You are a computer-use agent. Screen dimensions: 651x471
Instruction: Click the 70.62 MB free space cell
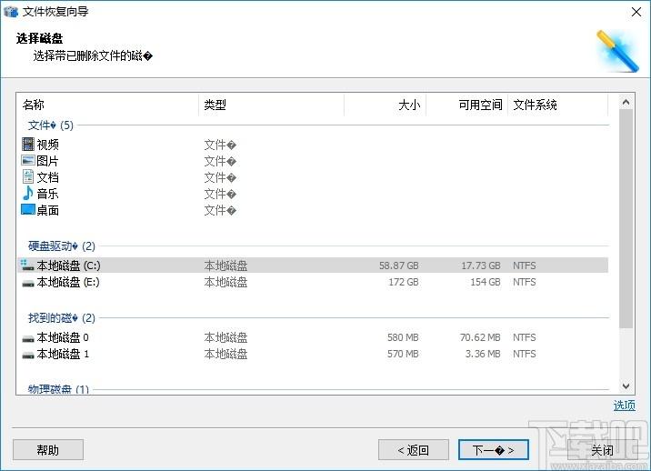click(x=480, y=337)
